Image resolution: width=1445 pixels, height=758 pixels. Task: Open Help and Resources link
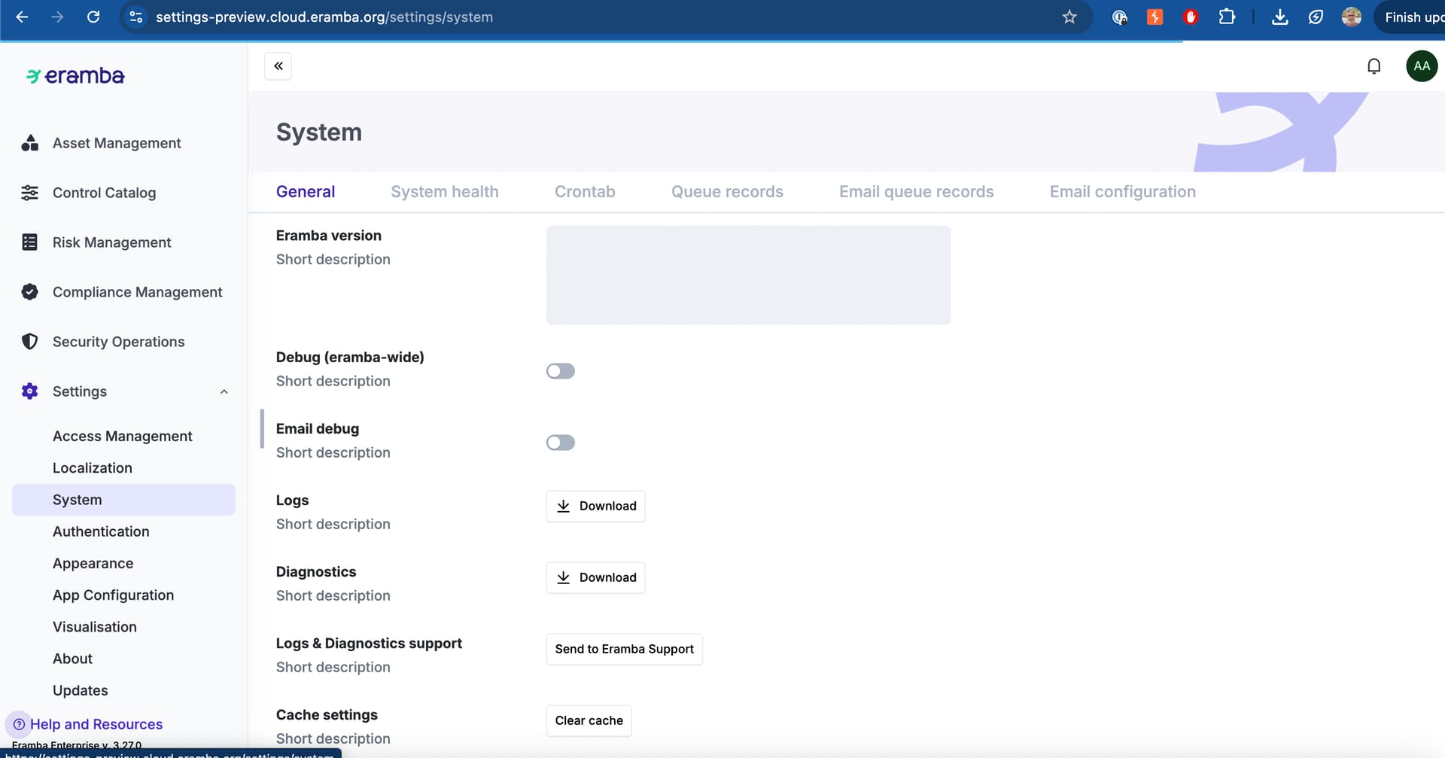click(96, 724)
